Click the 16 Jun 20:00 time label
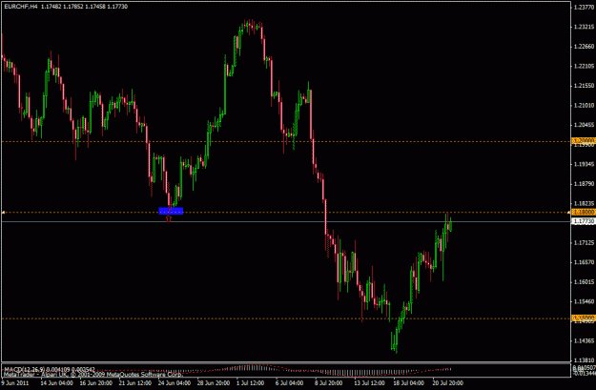596x390 pixels. (x=95, y=382)
